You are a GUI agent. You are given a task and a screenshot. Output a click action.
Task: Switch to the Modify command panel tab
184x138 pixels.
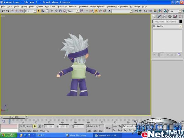tap(159, 16)
